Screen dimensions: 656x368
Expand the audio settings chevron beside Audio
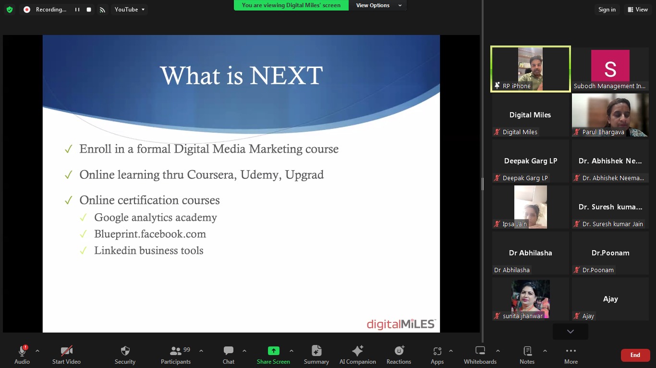(x=37, y=351)
